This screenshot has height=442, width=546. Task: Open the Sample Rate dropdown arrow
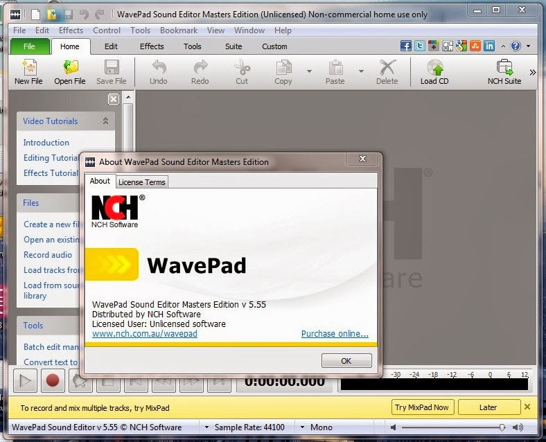[x=207, y=427]
